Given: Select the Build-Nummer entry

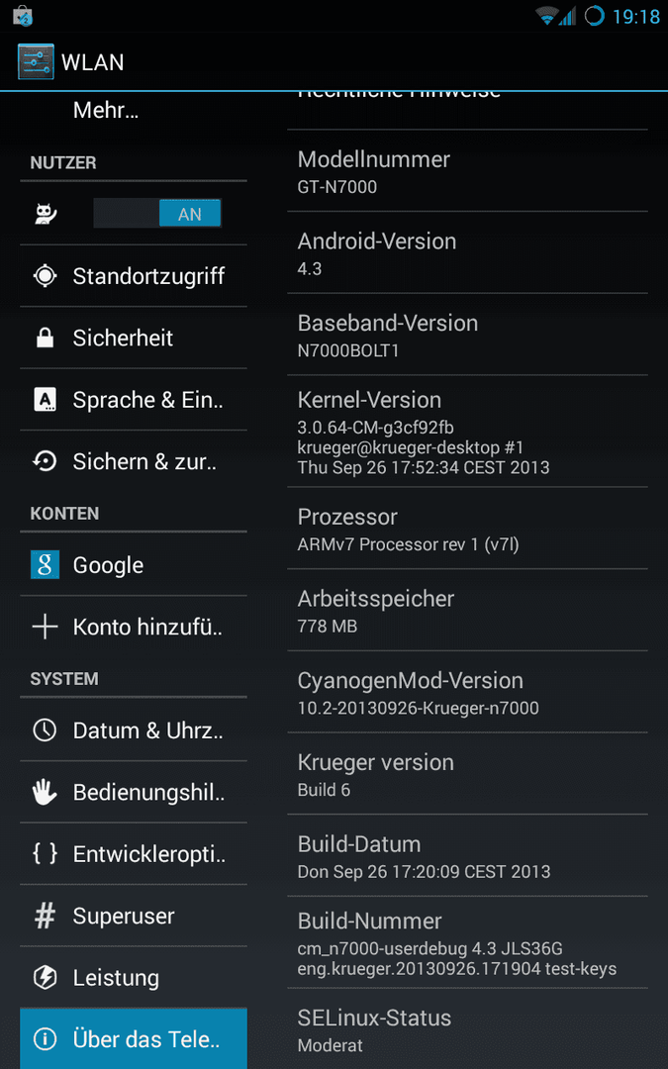Looking at the screenshot, I should 467,942.
